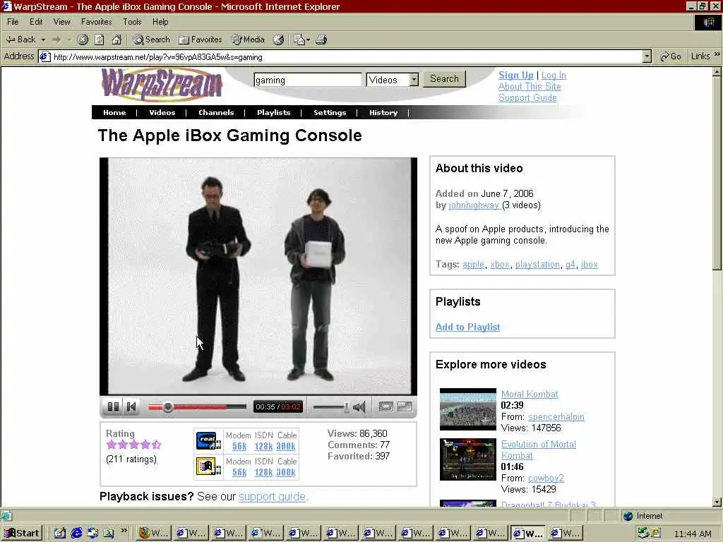Open the support guide link under player
Screen dimensions: 723x542
tap(272, 497)
